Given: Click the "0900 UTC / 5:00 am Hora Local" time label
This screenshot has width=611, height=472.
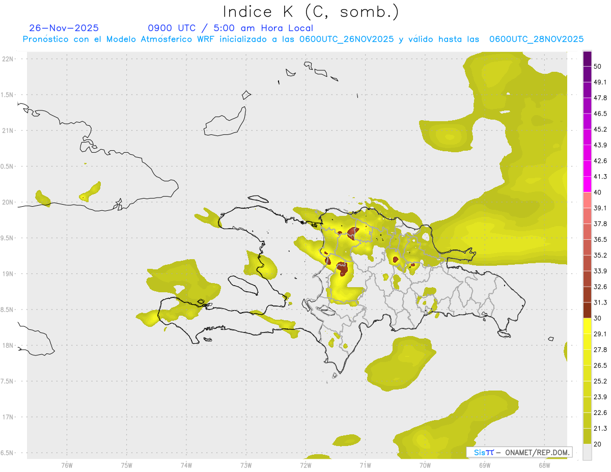Looking at the screenshot, I should [x=231, y=28].
